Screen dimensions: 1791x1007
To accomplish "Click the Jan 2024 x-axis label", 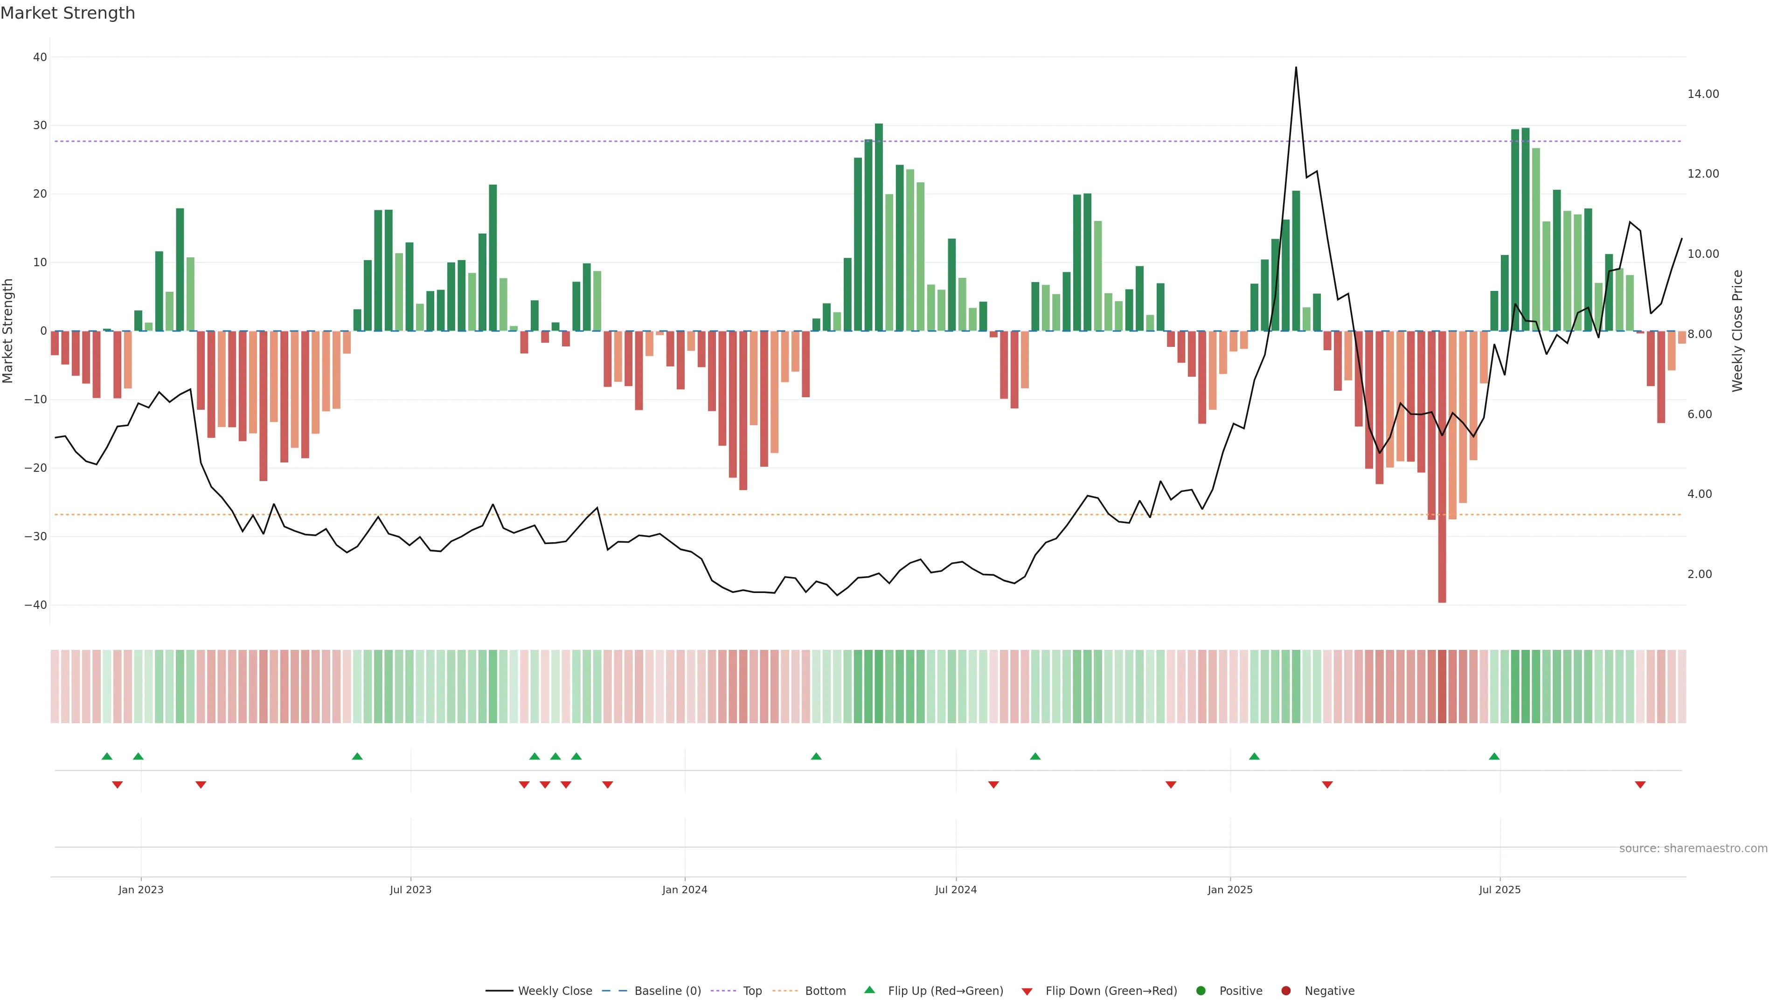I will click(x=684, y=890).
